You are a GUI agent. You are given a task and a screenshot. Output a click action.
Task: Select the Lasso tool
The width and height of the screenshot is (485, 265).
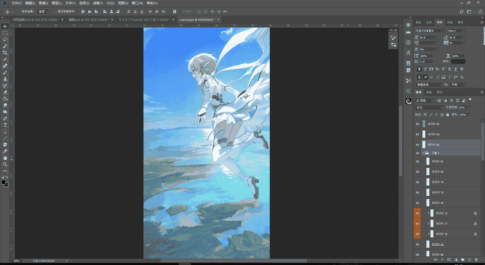tap(5, 39)
